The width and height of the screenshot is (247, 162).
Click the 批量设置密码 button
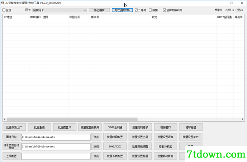point(140,137)
